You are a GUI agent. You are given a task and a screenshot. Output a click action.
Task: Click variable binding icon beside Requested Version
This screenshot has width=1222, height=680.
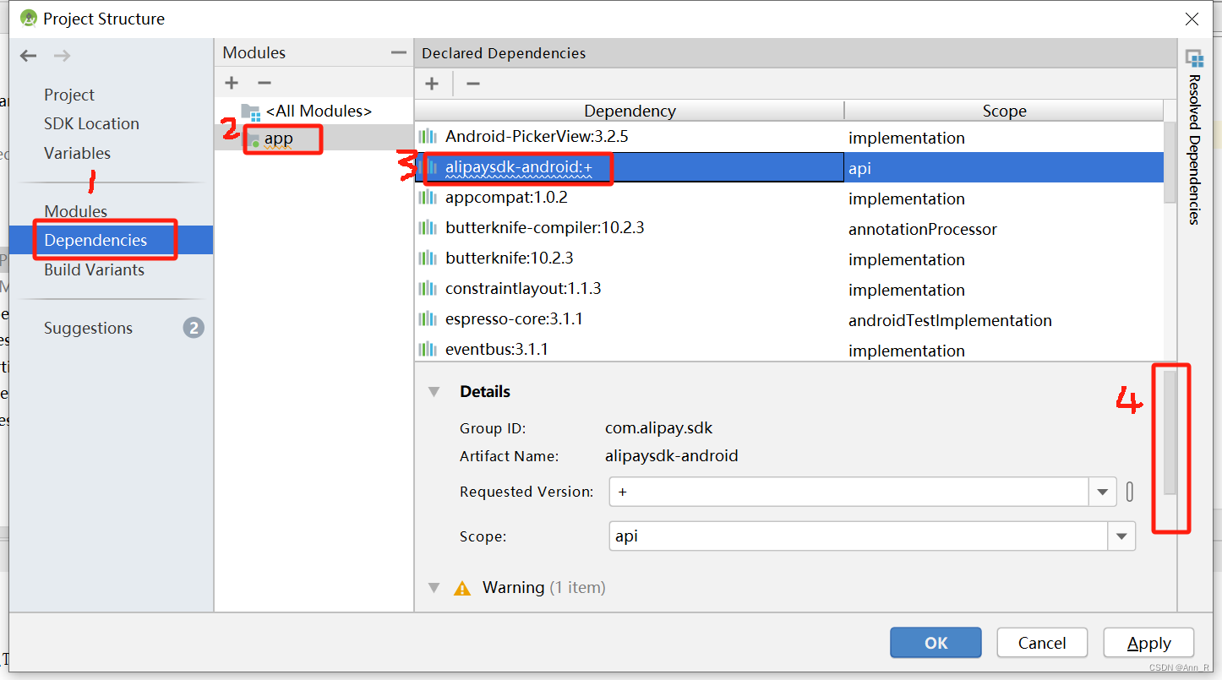[1130, 492]
